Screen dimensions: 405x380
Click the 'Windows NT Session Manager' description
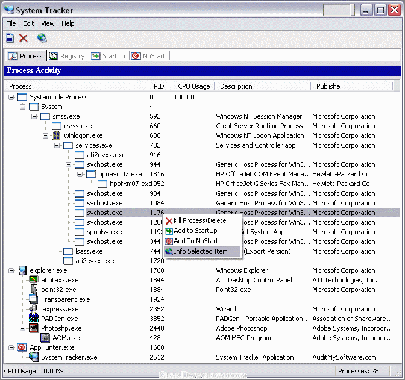[x=259, y=116]
